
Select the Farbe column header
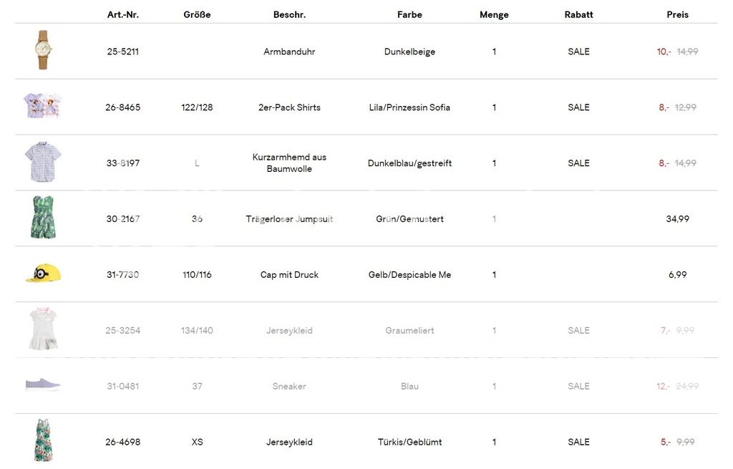pos(409,14)
